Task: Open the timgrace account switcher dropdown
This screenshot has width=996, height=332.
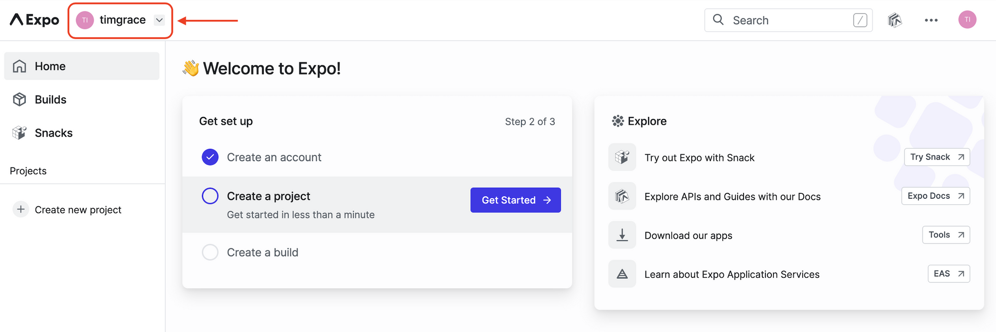Action: tap(120, 20)
